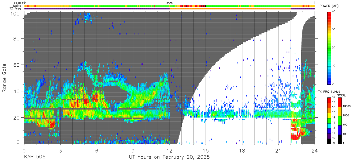This screenshot has height=163, width=354.
Task: Click the orange segment of the TX Freq strip
Action: (230, 9)
